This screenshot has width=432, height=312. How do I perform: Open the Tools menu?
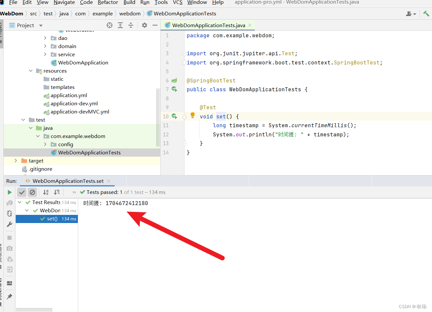tap(161, 2)
